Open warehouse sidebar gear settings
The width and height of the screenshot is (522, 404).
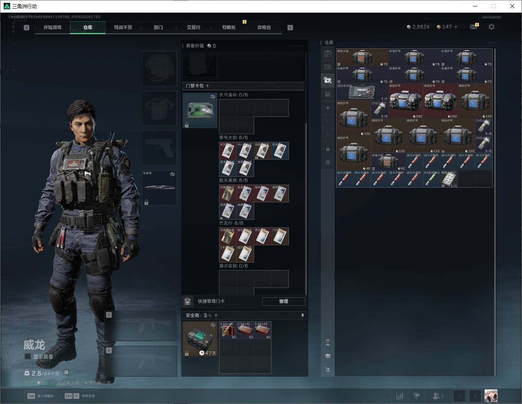point(328,162)
